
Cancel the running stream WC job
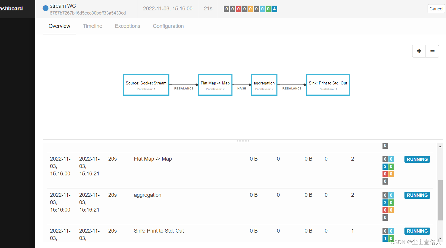pyautogui.click(x=436, y=9)
